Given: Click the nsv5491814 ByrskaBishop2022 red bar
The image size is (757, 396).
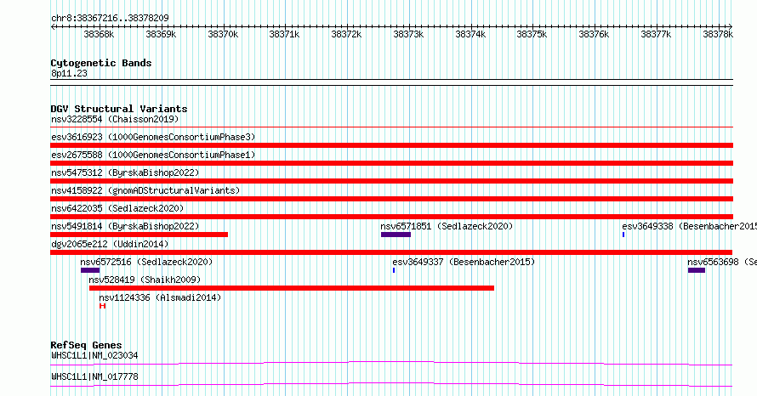Looking at the screenshot, I should (139, 235).
